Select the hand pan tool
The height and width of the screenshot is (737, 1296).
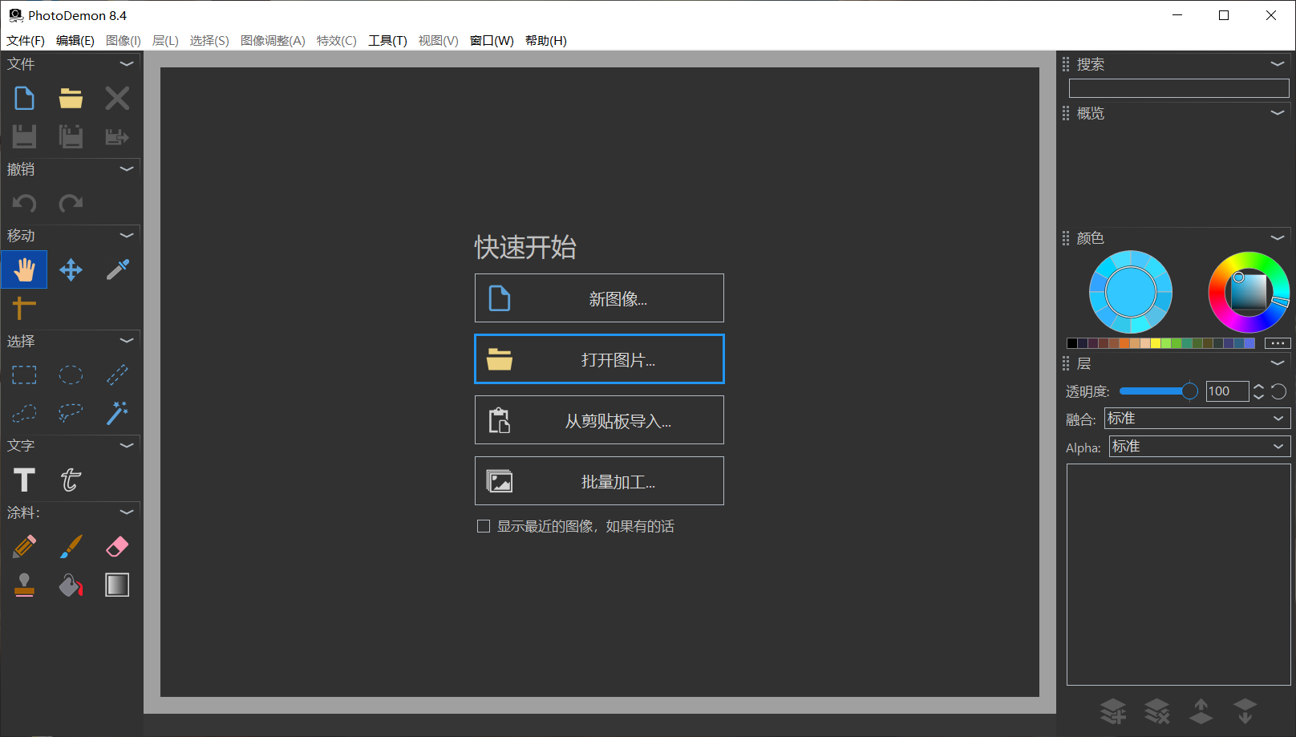24,269
